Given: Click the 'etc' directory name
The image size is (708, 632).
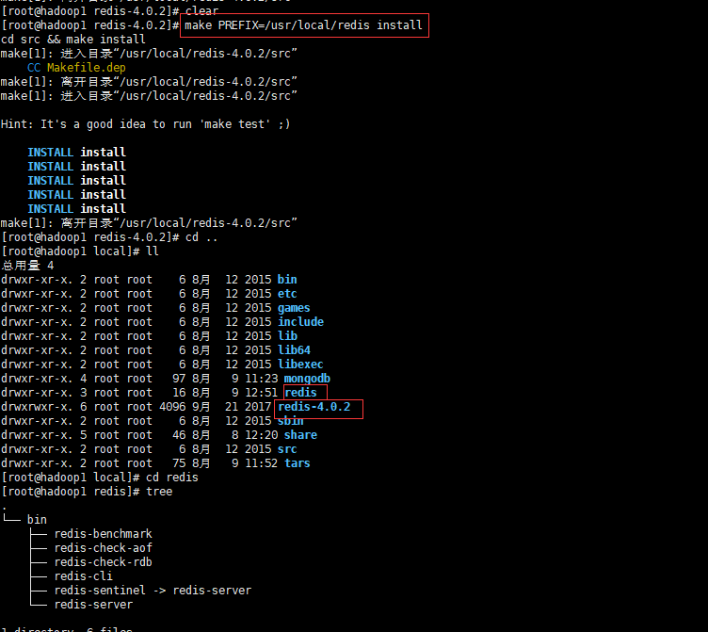Looking at the screenshot, I should pos(287,294).
